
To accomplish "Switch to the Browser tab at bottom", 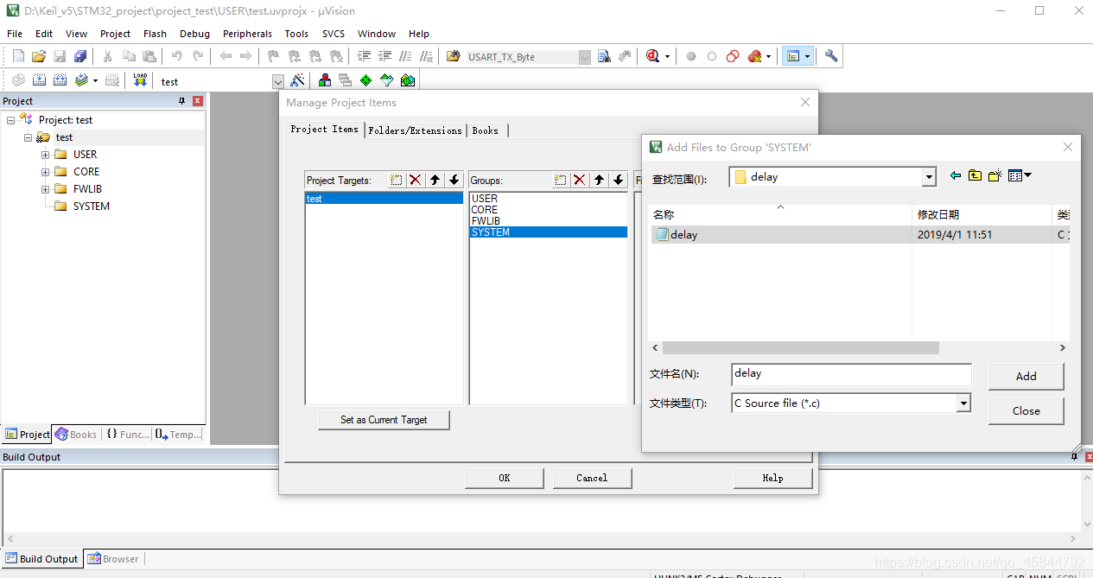I will (112, 559).
